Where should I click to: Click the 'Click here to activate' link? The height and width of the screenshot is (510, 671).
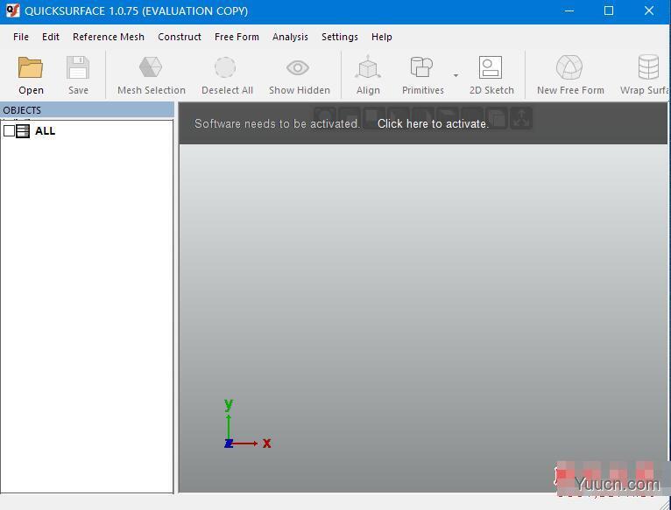433,123
